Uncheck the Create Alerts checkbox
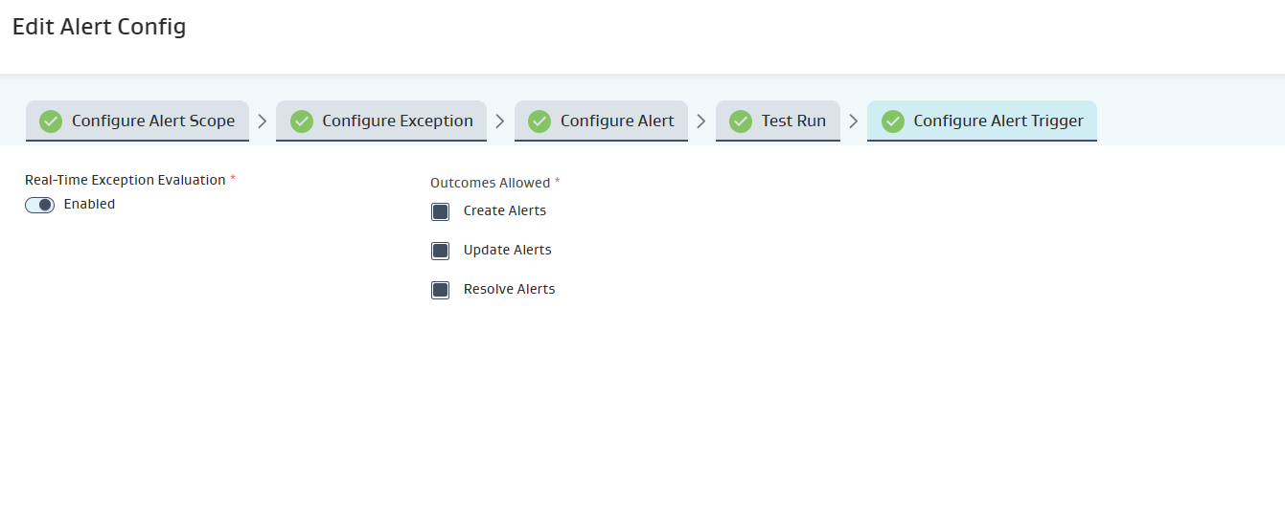The image size is (1285, 507). click(x=441, y=211)
